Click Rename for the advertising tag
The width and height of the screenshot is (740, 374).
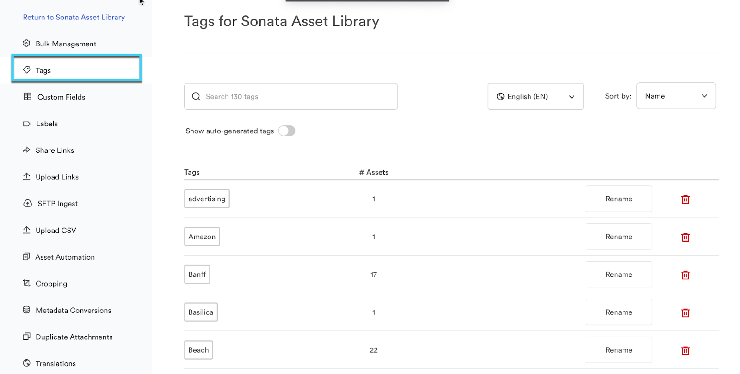(618, 199)
